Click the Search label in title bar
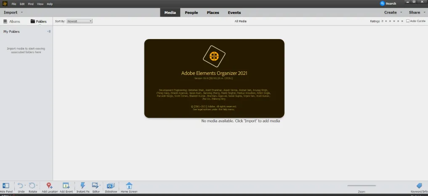Screen dimensions: 428x196 pos(391,4)
